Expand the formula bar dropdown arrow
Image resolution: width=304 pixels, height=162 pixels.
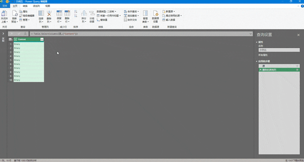tap(251, 34)
